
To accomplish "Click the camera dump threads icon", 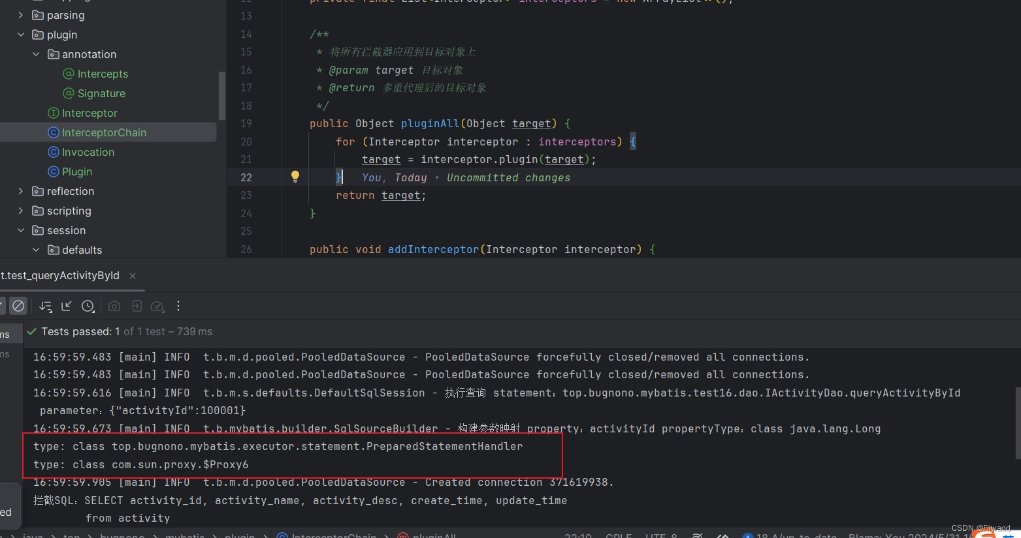I will (x=114, y=306).
